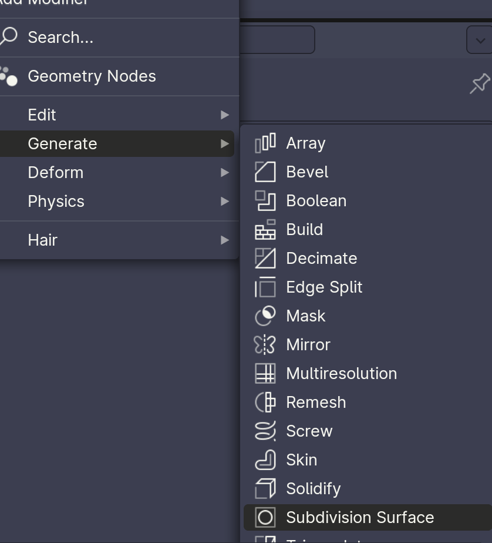Click the Geometry Nodes icon
Viewport: 492px width, 543px height.
point(9,76)
